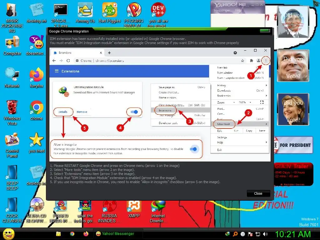Open File Explorer from the taskbar
The image size is (320, 240).
pos(58,234)
